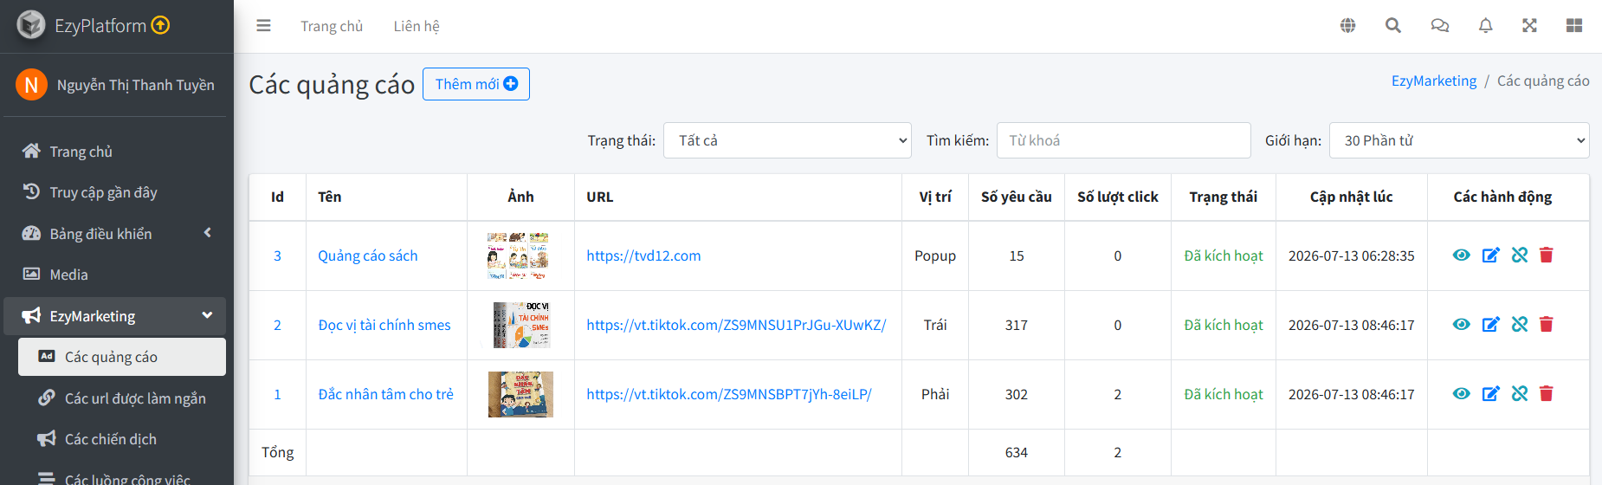Open Các url được làm ngắn
The width and height of the screenshot is (1602, 485).
click(122, 398)
